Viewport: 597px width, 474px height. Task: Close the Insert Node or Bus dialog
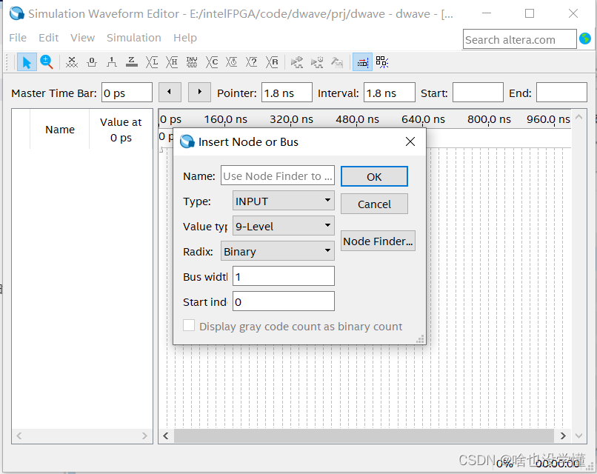click(410, 141)
